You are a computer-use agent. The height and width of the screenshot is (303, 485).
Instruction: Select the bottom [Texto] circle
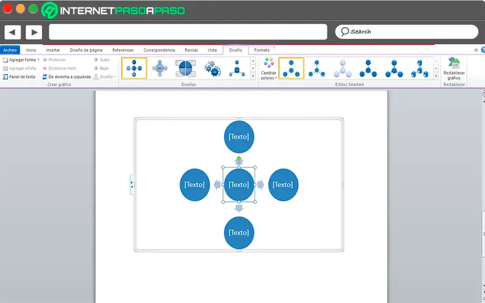pyautogui.click(x=239, y=233)
